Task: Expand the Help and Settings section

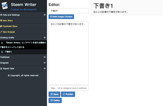Action: [x=45, y=15]
